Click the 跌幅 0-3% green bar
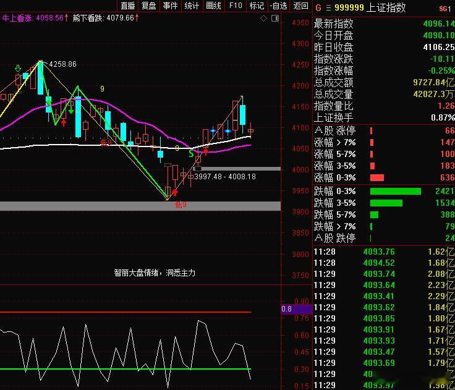 (396, 191)
